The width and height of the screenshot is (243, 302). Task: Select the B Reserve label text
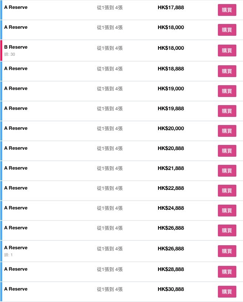[16, 47]
